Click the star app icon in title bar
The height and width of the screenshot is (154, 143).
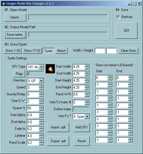[x=3, y=3]
